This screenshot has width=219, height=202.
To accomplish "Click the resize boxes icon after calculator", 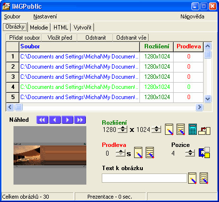I will (204, 130).
